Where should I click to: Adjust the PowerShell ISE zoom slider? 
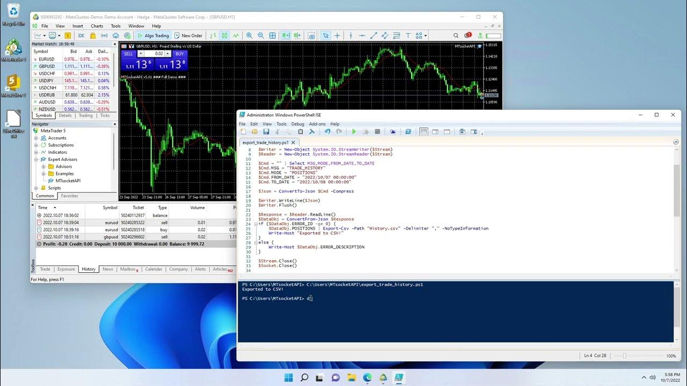pos(624,356)
